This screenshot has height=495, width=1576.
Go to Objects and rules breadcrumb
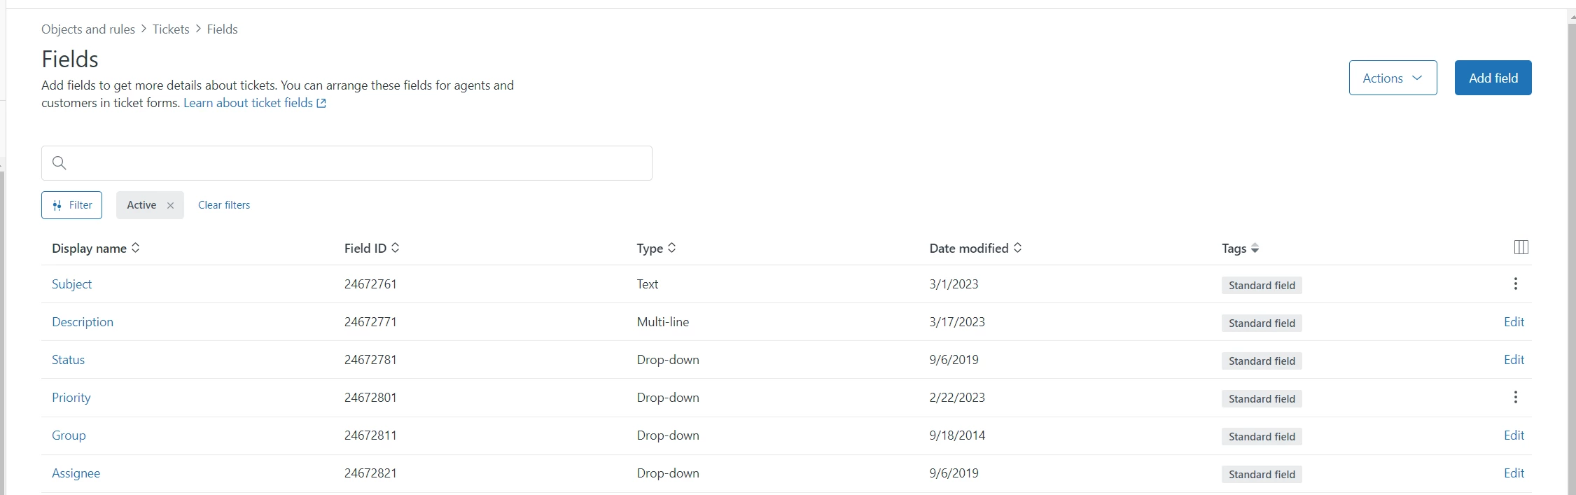[88, 29]
